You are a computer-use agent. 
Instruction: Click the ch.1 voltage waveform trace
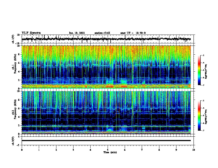(106, 39)
